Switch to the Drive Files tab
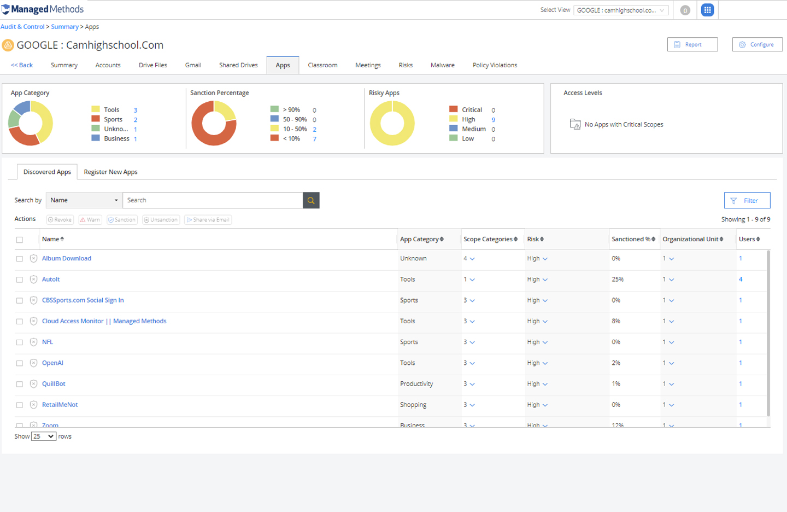Image resolution: width=787 pixels, height=512 pixels. click(x=153, y=65)
